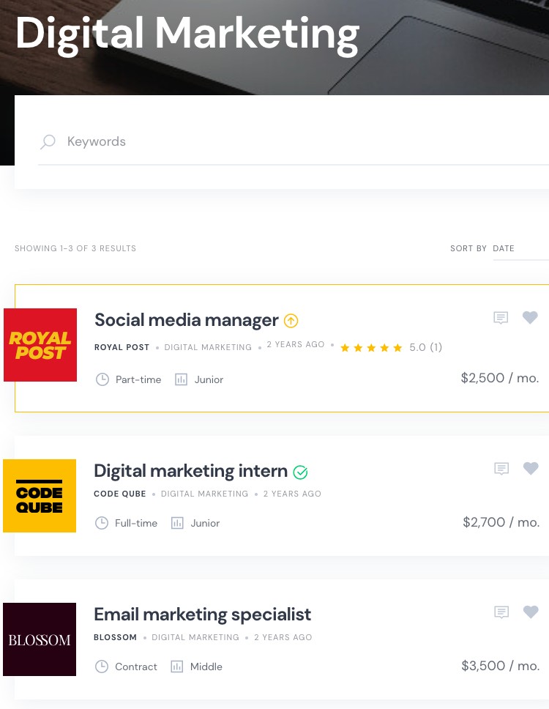Select the search magnifier icon
The image size is (549, 709).
(47, 141)
